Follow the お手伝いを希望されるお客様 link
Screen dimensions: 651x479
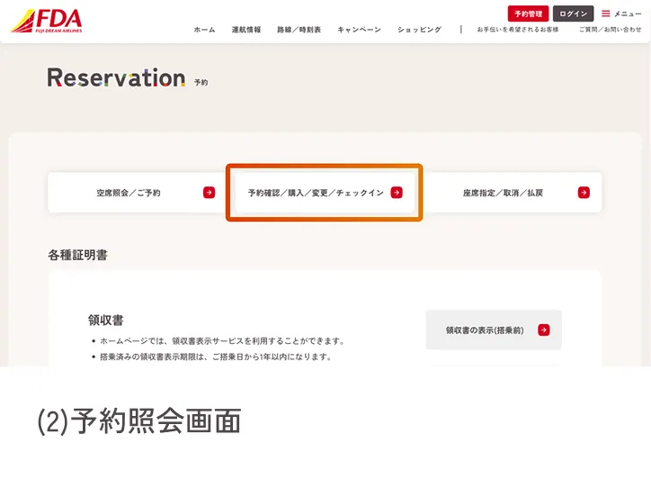click(517, 30)
